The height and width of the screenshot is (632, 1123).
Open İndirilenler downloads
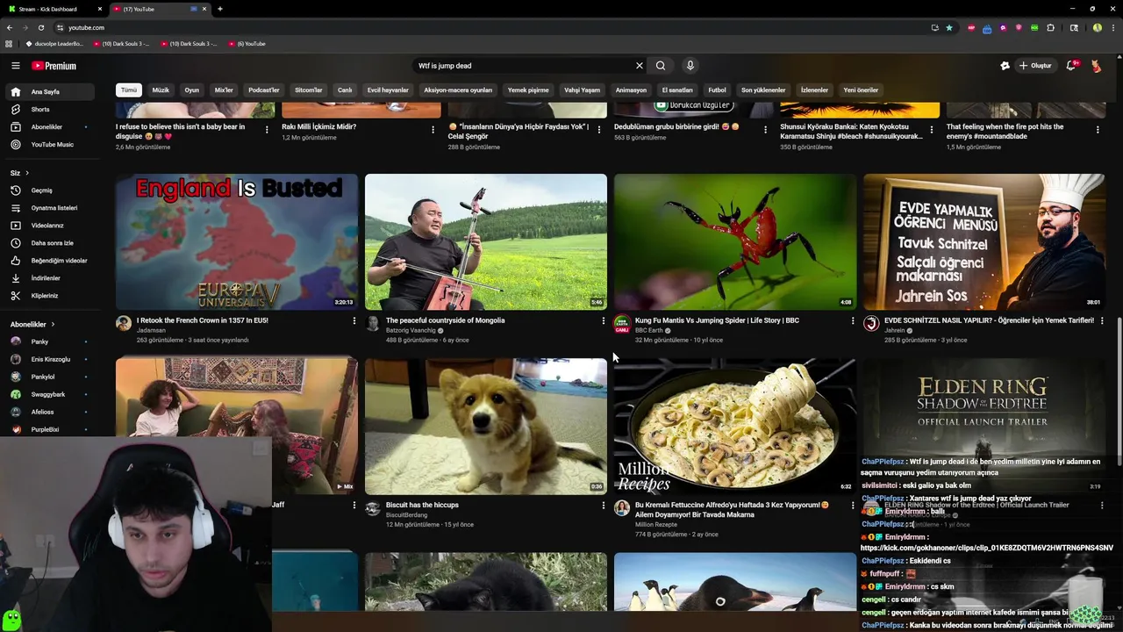tap(48, 278)
